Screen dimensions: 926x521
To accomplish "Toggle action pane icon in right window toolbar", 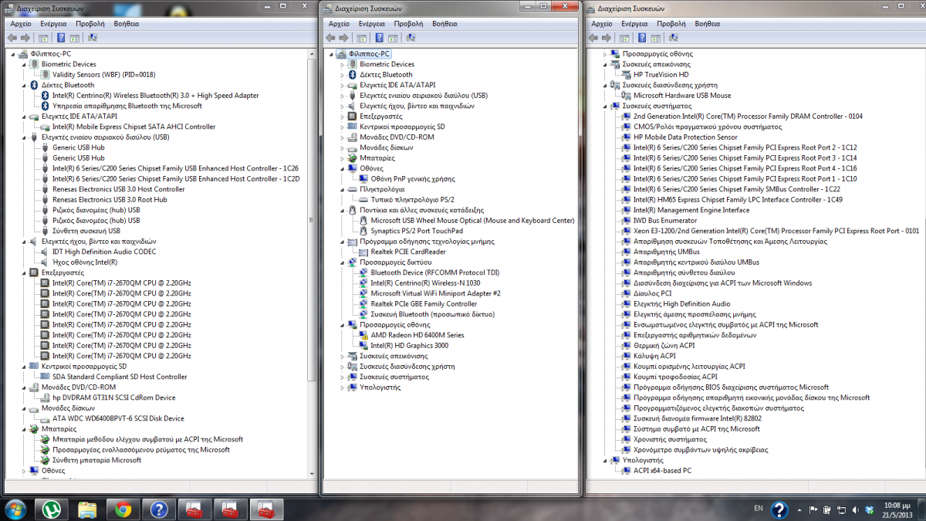I will 657,38.
